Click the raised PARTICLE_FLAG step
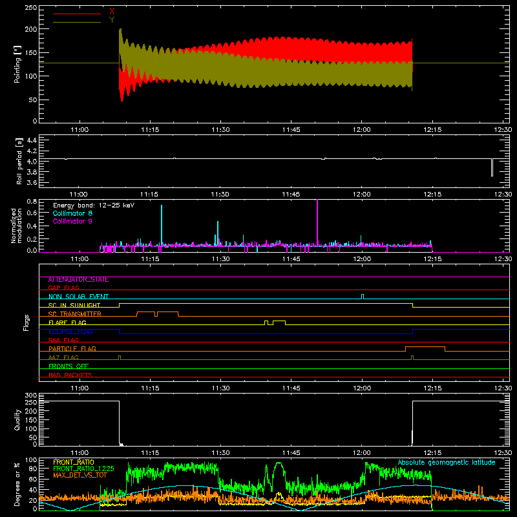The height and width of the screenshot is (517, 517). (425, 347)
